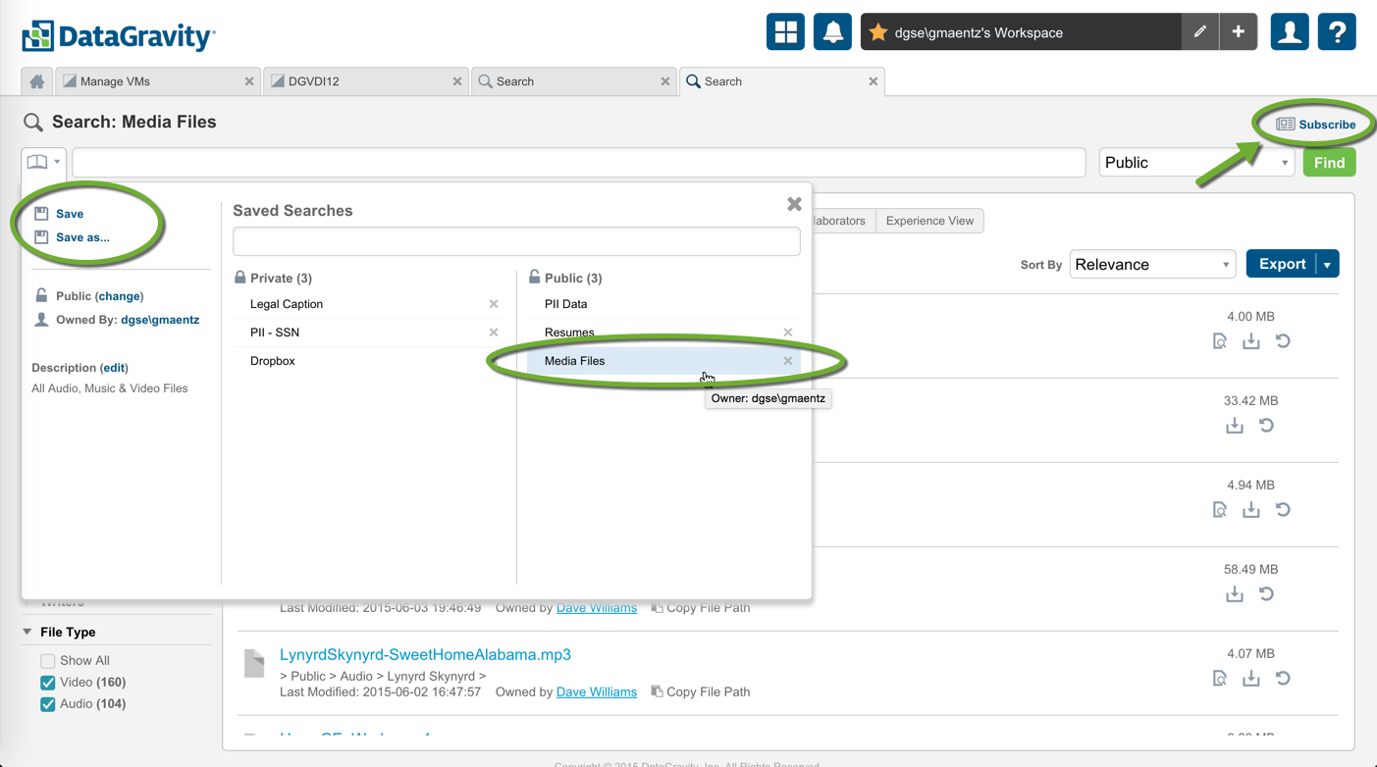The image size is (1377, 767).
Task: Delete the PII - SSN saved search
Action: coord(494,332)
